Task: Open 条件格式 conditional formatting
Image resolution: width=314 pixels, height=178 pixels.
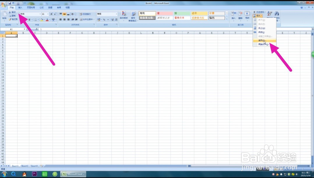Action: point(124,16)
